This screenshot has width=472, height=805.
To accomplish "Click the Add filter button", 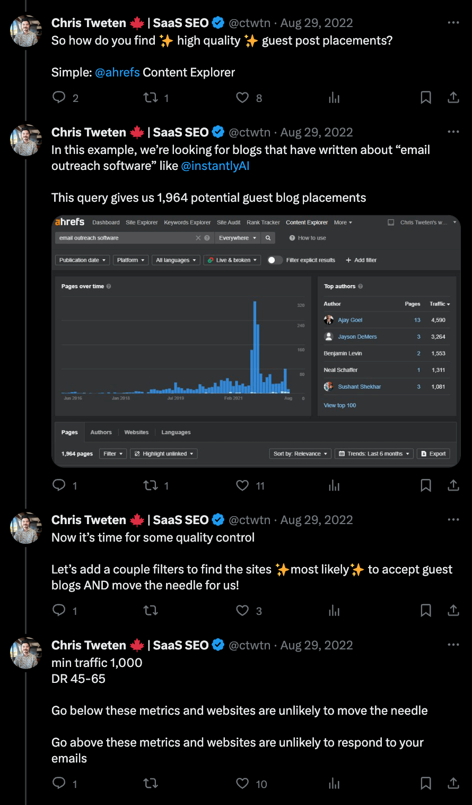I will coord(361,260).
